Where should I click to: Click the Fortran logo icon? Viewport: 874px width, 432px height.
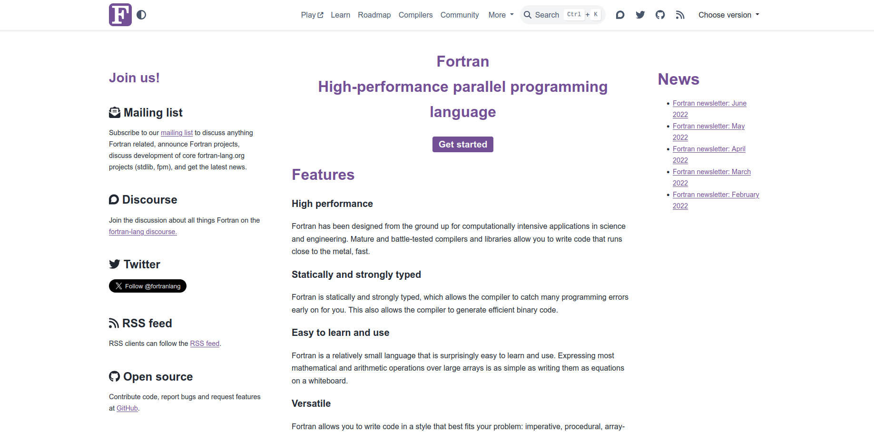coord(120,15)
